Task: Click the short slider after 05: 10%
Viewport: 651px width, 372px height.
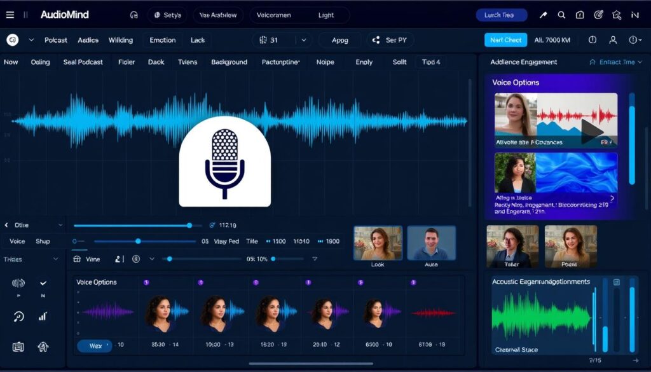Action: (x=287, y=259)
